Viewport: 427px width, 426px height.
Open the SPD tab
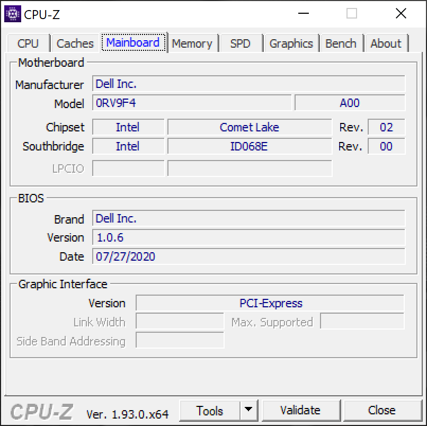click(x=241, y=43)
